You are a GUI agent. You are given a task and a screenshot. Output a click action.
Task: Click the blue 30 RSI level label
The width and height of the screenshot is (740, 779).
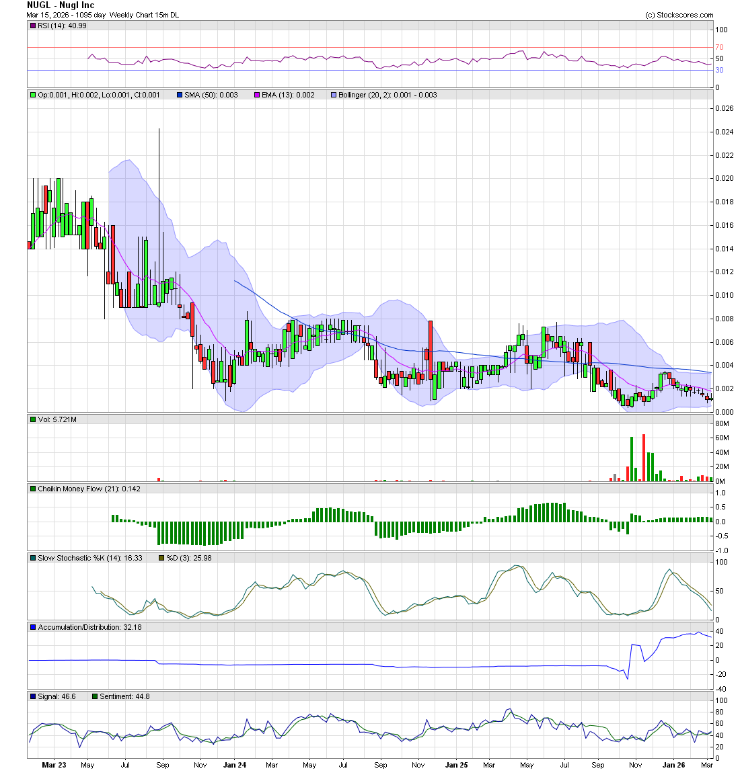coord(719,70)
